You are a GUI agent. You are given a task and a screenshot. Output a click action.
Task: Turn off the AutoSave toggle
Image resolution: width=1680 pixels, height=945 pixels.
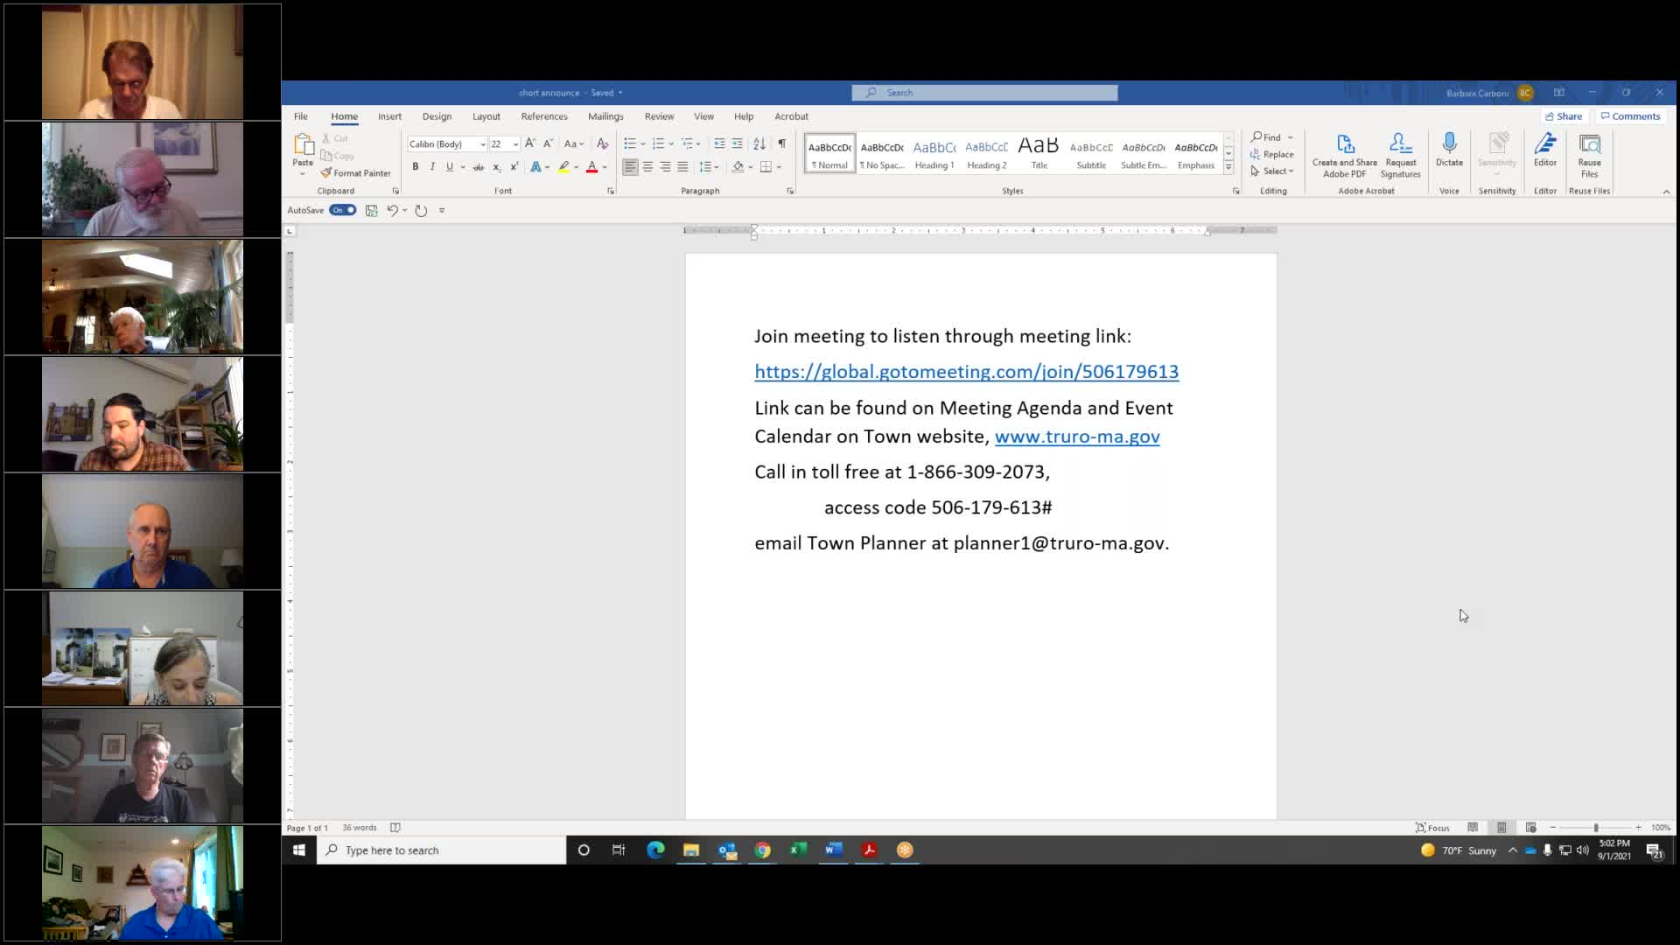tap(342, 210)
